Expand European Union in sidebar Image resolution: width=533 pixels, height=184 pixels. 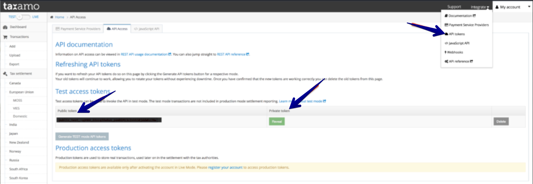point(21,92)
